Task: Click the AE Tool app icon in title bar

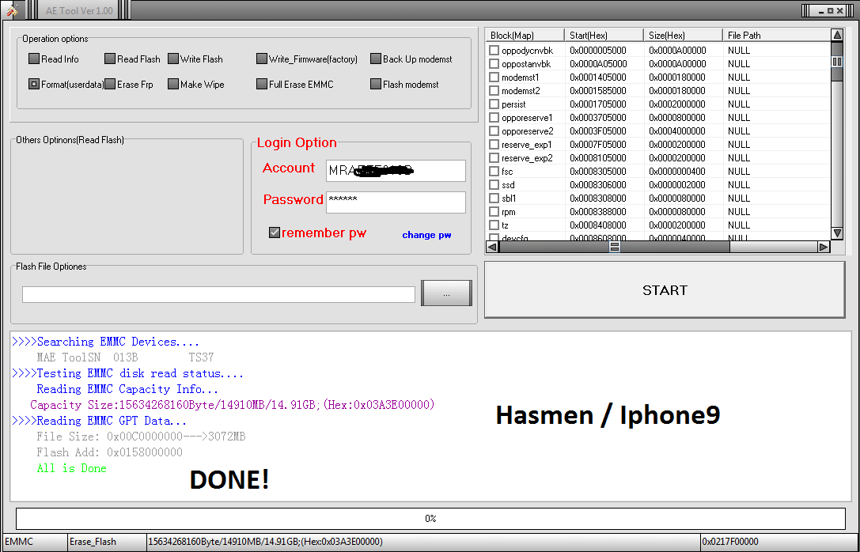Action: point(12,9)
